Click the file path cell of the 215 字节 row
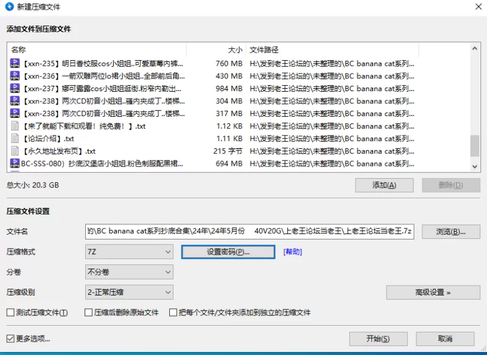This screenshot has height=355, width=487. pos(332,151)
